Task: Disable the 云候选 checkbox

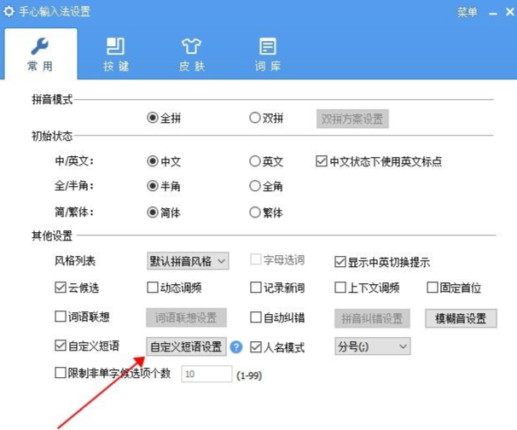Action: tap(61, 288)
